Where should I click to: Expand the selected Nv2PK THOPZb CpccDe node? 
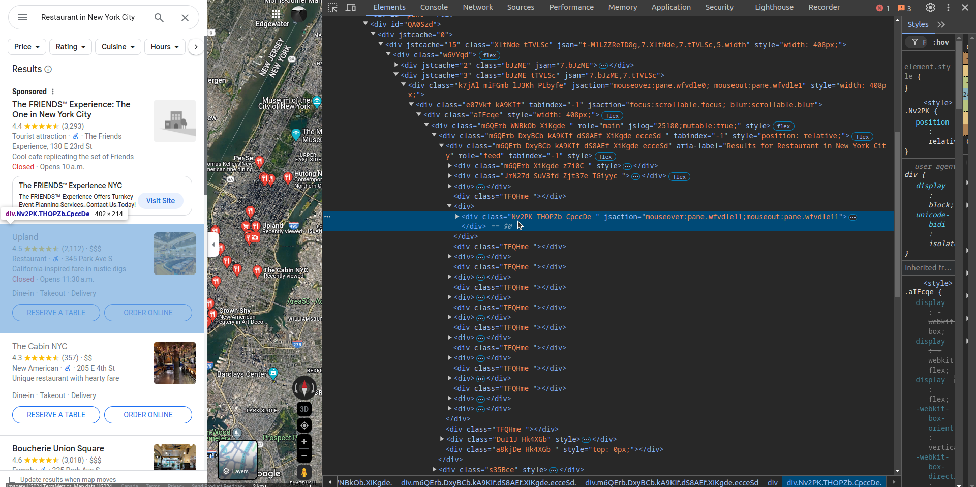(457, 217)
